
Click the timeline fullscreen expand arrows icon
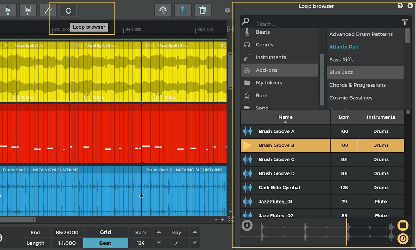pos(231,219)
